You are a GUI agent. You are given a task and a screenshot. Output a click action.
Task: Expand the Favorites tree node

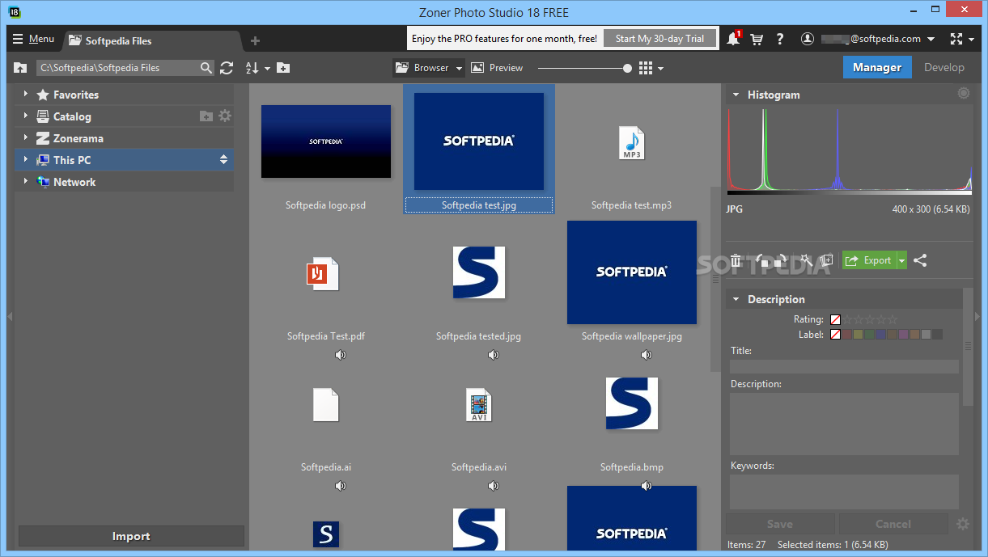pos(26,95)
